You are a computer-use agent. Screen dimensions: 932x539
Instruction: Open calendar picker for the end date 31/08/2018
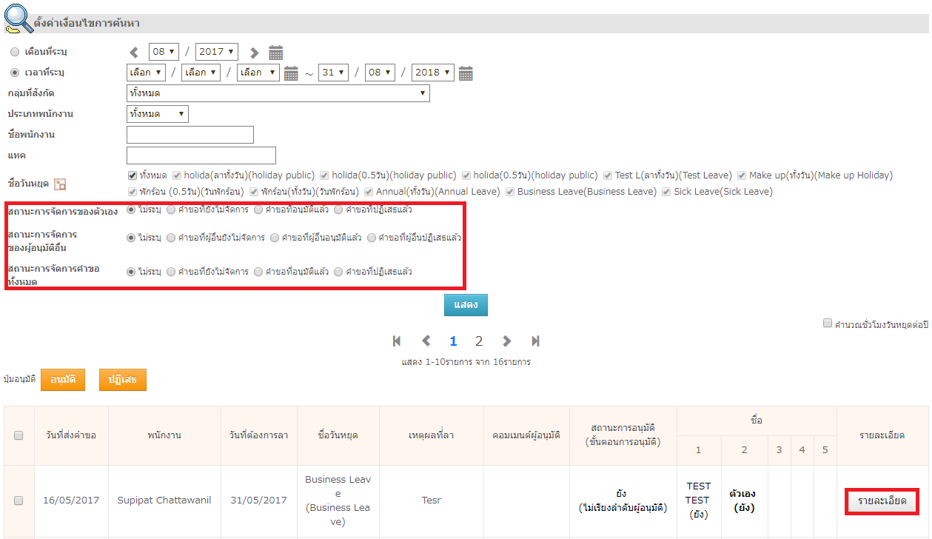tap(466, 73)
